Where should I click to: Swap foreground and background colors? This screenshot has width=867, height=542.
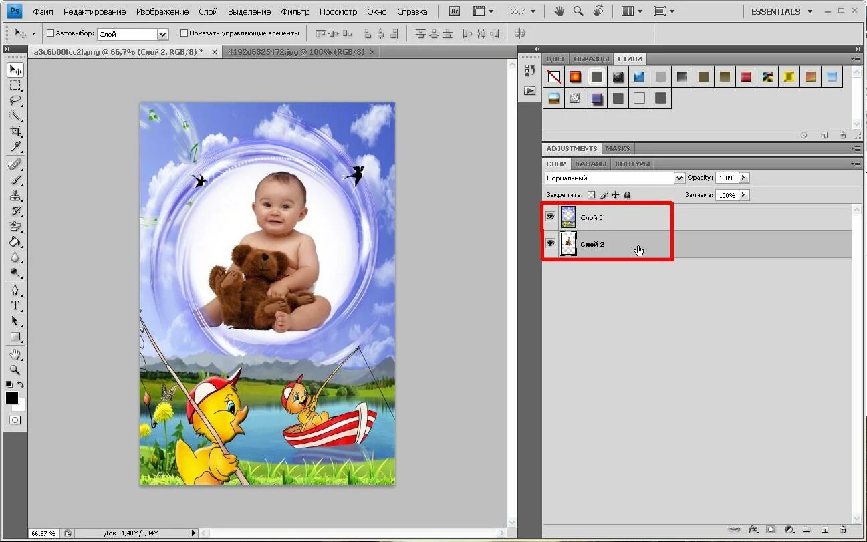[21, 384]
